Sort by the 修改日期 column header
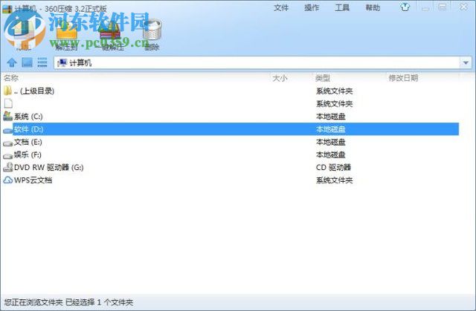 pyautogui.click(x=403, y=78)
